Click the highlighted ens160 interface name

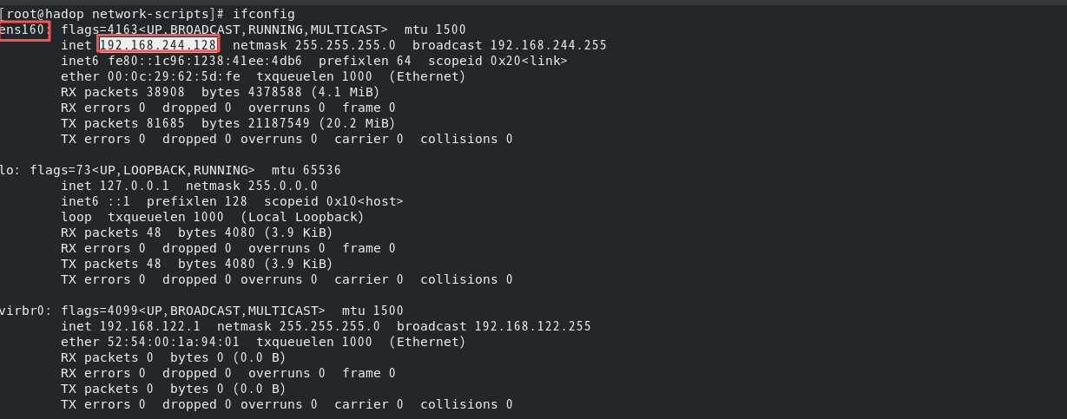tap(24, 29)
